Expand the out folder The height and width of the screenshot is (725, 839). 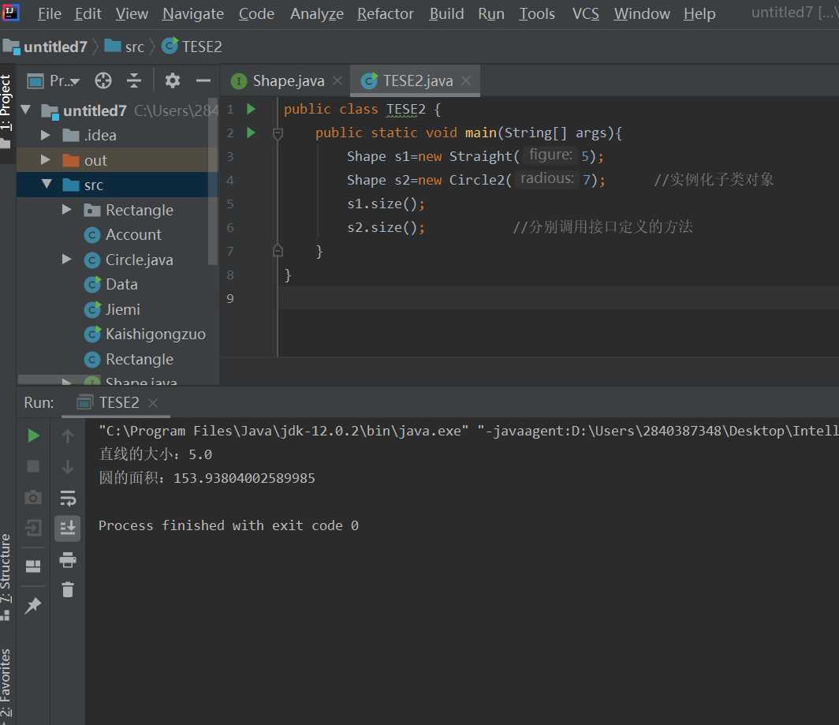tap(46, 159)
